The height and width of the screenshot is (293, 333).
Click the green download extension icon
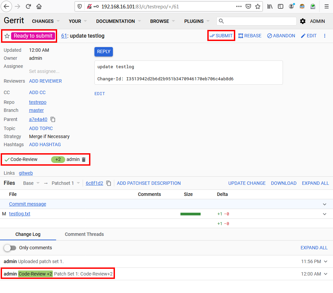313,6
